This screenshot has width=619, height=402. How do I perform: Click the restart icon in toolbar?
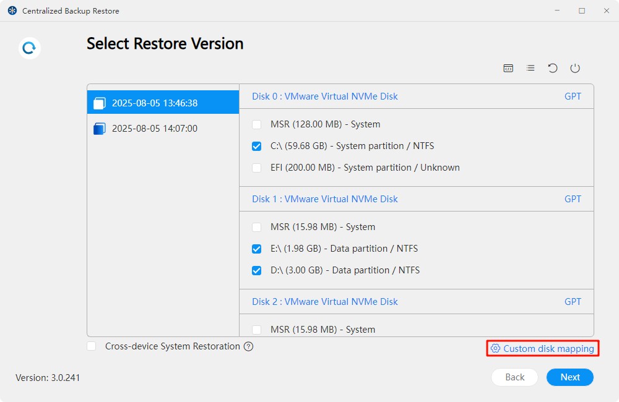coord(553,68)
